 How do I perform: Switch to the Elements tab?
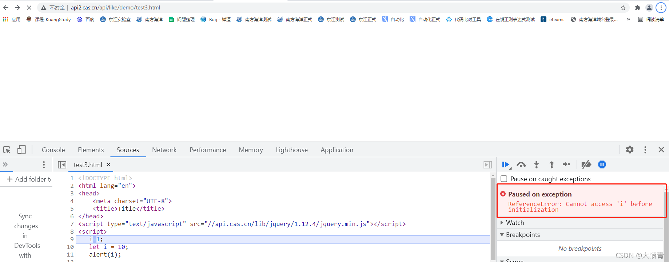coord(91,150)
